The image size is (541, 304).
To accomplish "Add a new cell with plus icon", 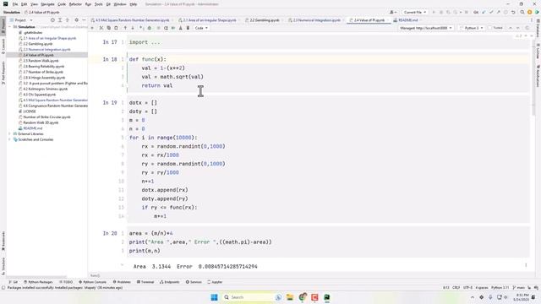I will point(92,28).
